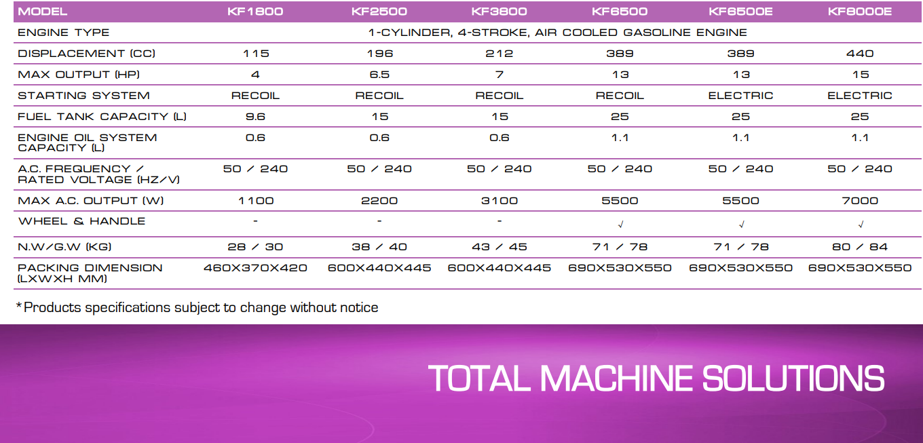Screen dimensions: 923x443
Task: Click the 28 / 30 weight value
Action: (255, 247)
